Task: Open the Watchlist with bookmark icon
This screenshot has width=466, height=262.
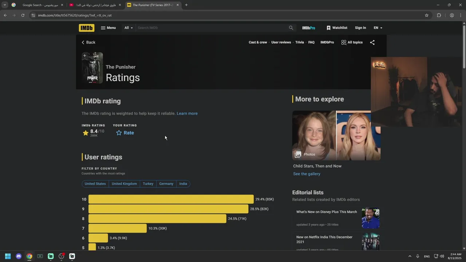Action: click(337, 28)
